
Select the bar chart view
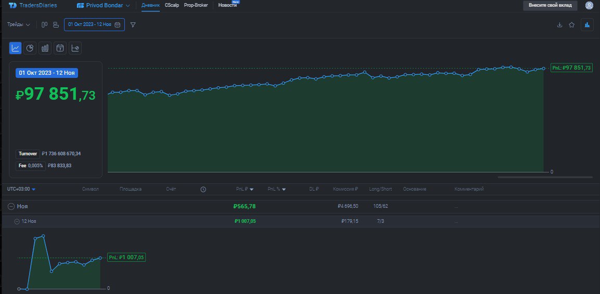point(45,48)
